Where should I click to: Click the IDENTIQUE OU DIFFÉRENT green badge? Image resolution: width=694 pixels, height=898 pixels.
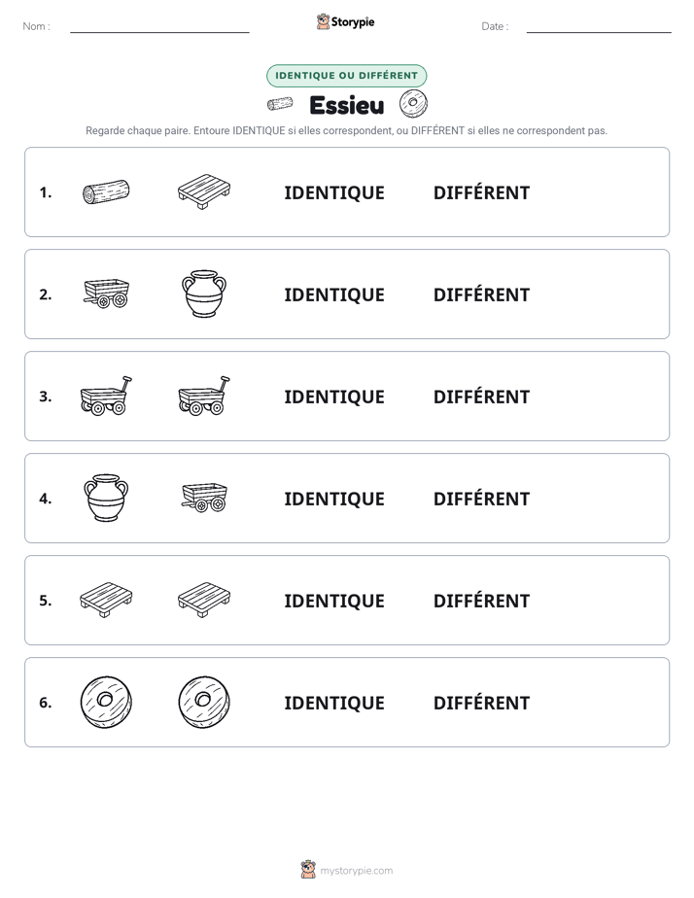(346, 76)
